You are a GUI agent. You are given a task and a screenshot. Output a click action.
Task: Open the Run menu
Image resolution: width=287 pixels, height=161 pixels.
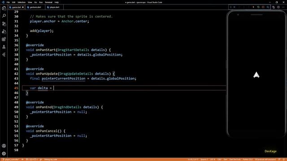(41, 2)
